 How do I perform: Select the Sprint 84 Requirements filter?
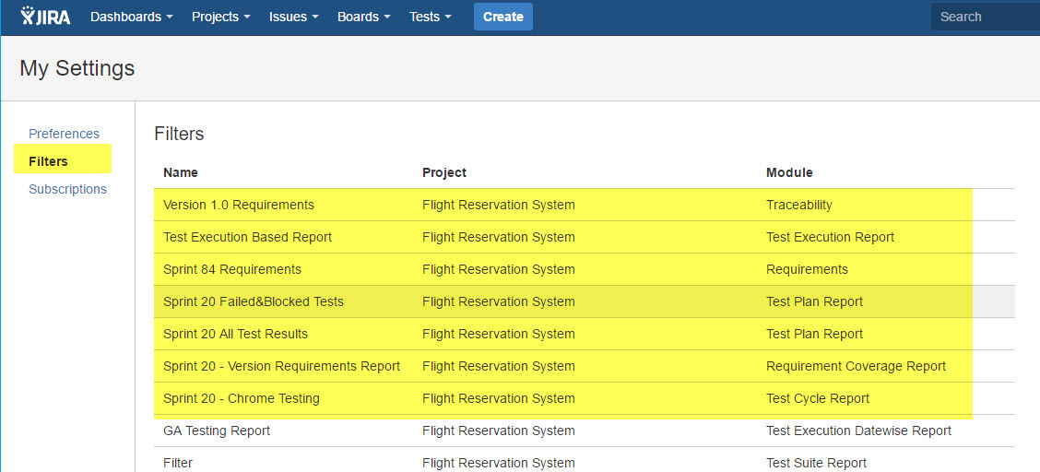pos(231,269)
